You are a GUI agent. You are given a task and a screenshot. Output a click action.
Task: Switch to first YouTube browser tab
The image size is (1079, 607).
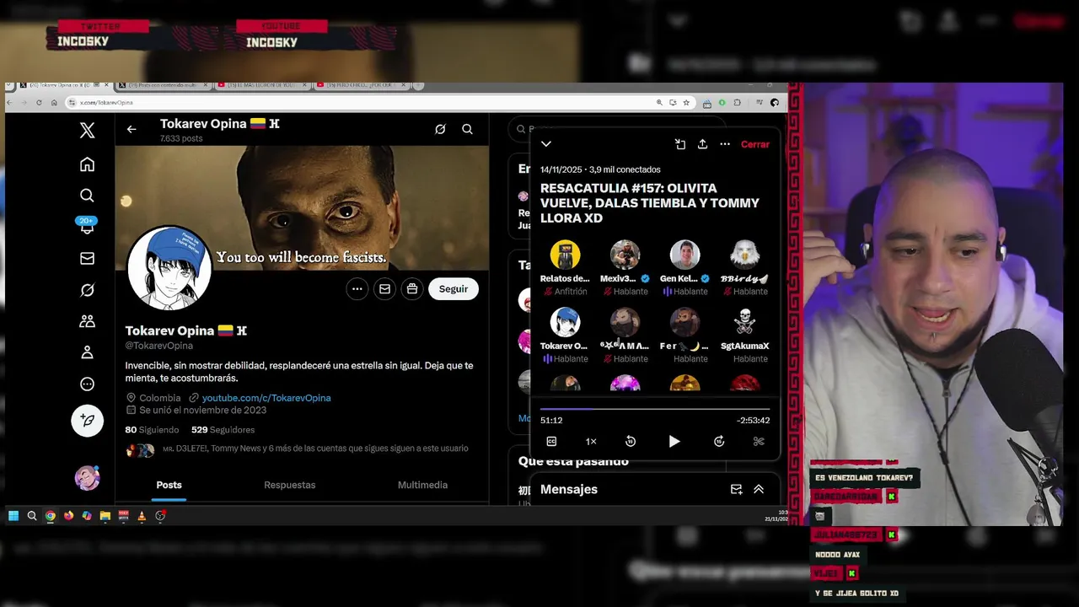(x=262, y=85)
